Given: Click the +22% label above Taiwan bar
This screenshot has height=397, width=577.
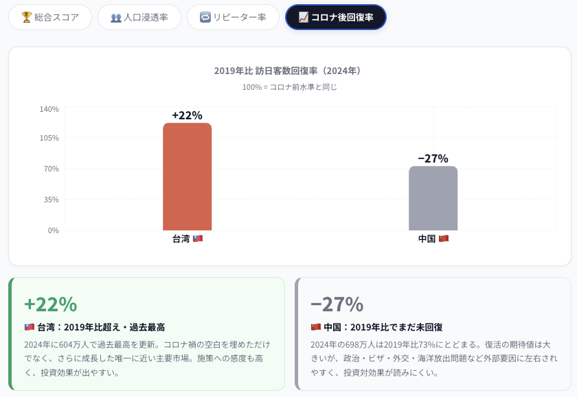Looking at the screenshot, I should point(187,115).
